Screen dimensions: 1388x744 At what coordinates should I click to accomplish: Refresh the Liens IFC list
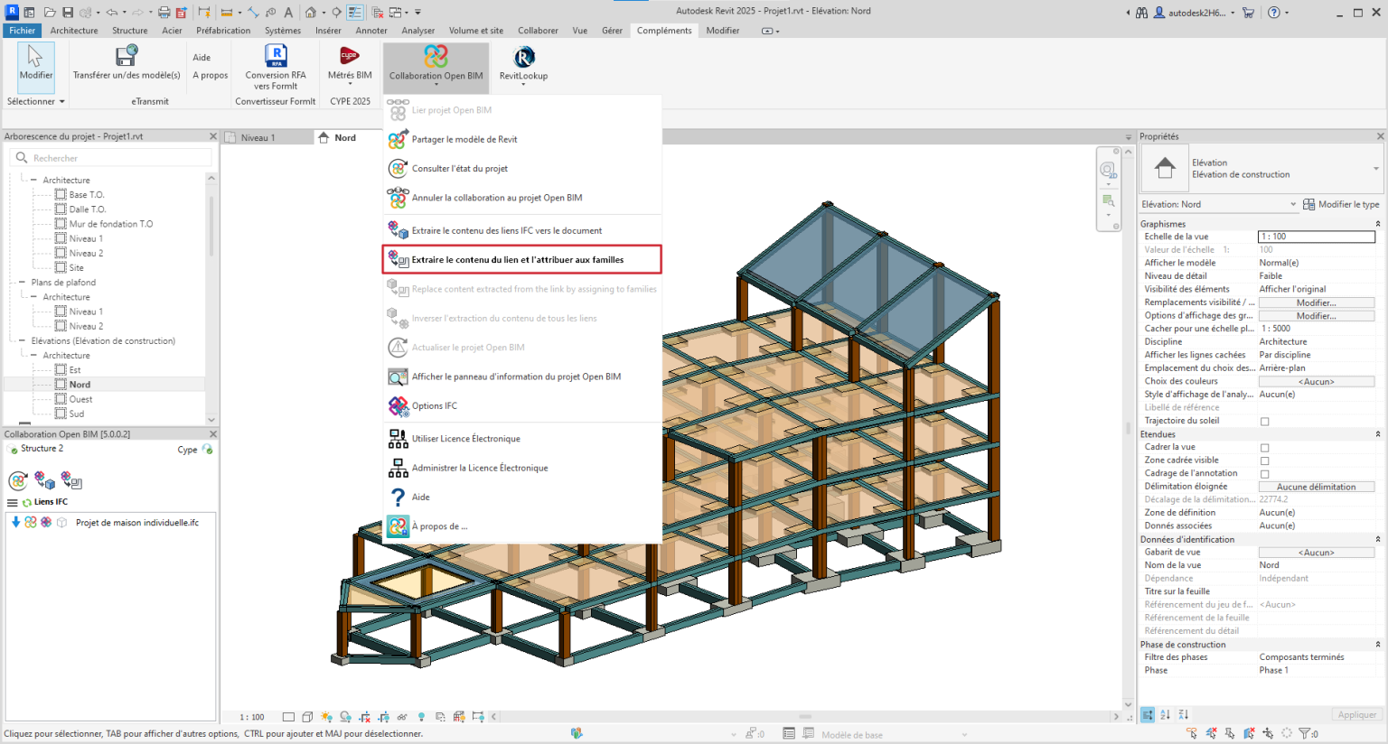click(26, 502)
